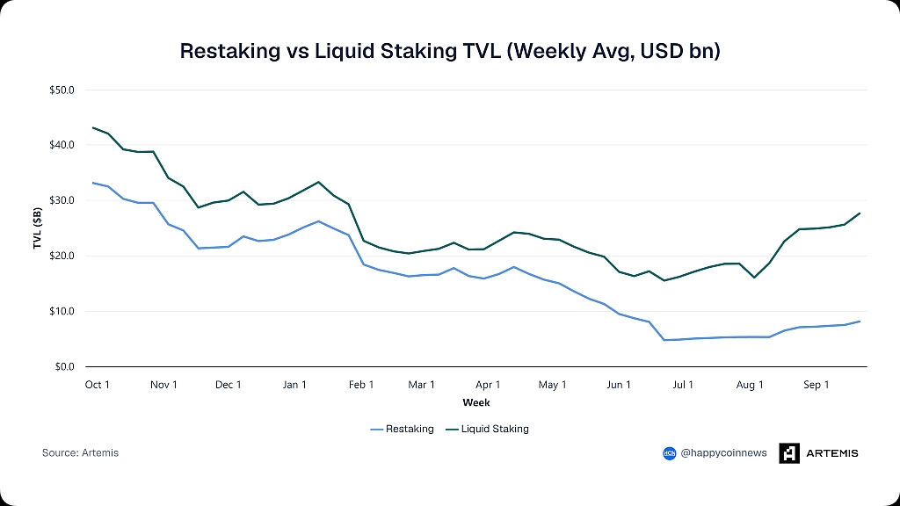Click the Week x-axis title
The height and width of the screenshot is (506, 900).
[x=476, y=402]
